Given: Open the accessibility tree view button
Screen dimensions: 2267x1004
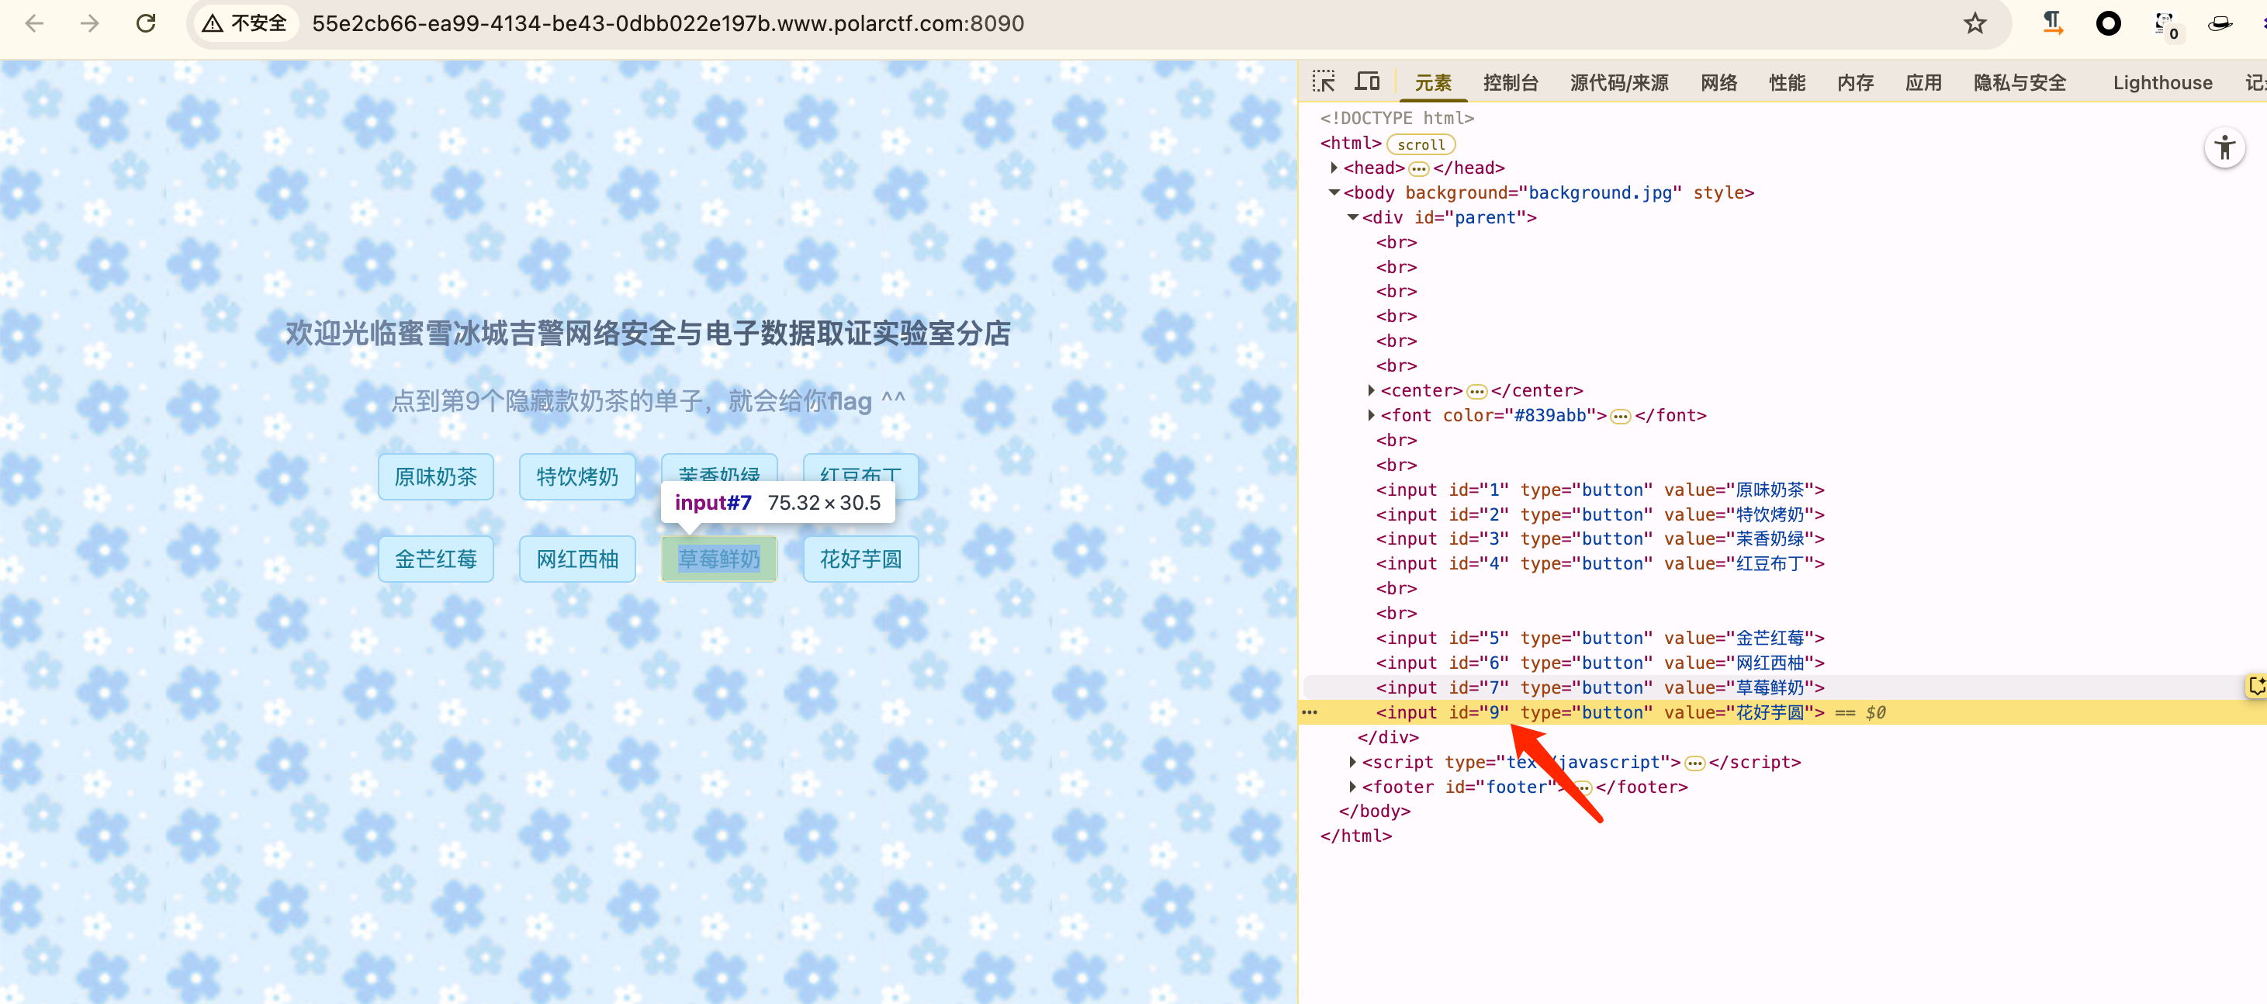Looking at the screenshot, I should point(2224,148).
